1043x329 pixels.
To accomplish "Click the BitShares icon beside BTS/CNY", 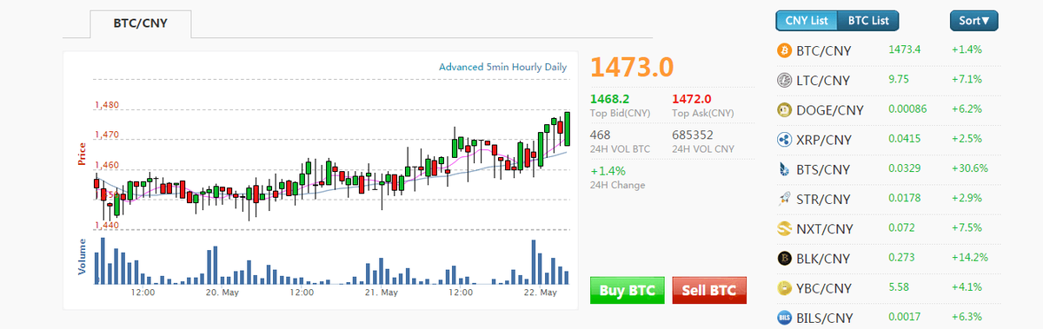I will tap(784, 168).
